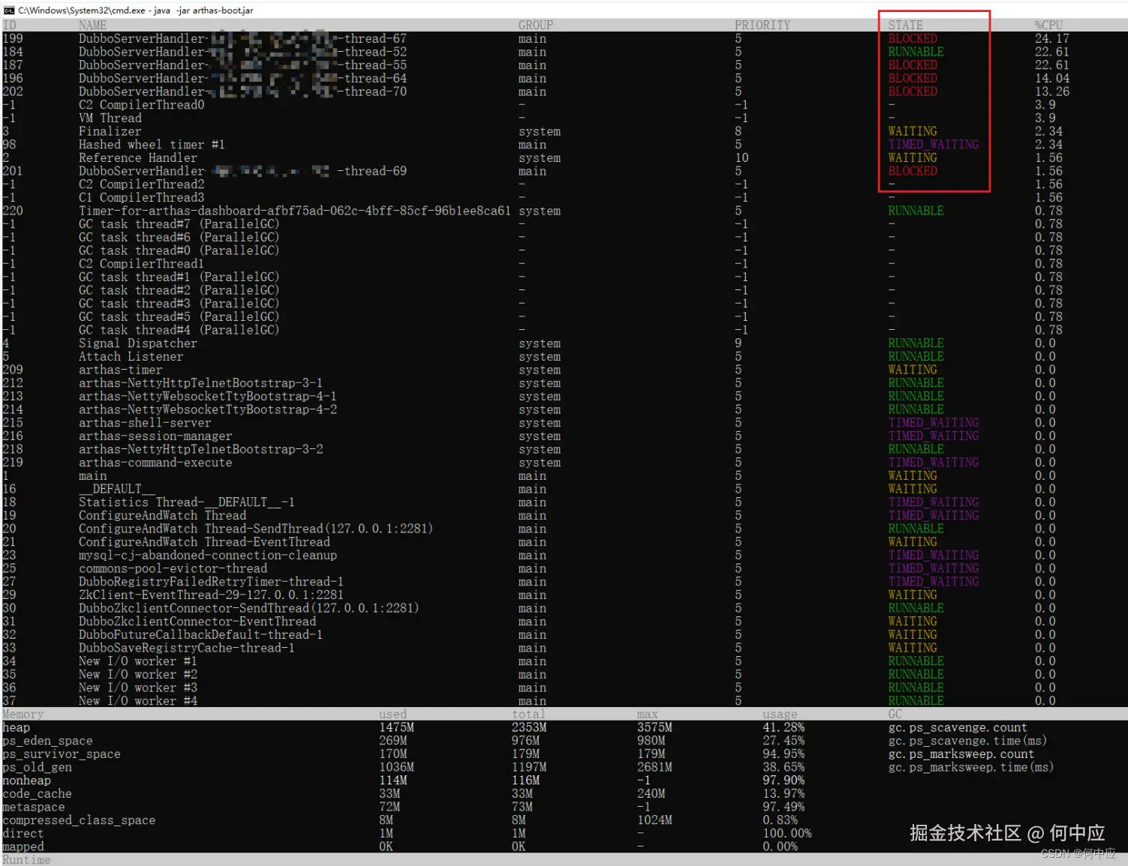Select the 'heap' memory row label

pyautogui.click(x=17, y=727)
